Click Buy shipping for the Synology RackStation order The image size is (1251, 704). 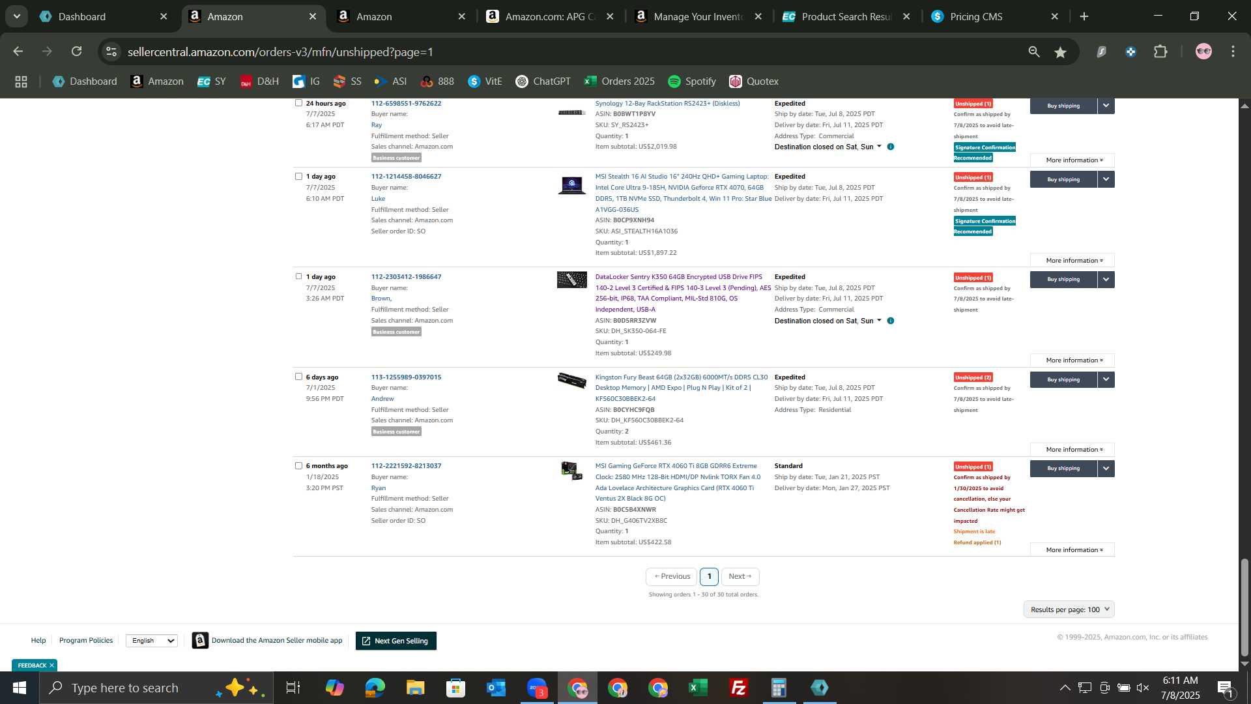(x=1063, y=106)
